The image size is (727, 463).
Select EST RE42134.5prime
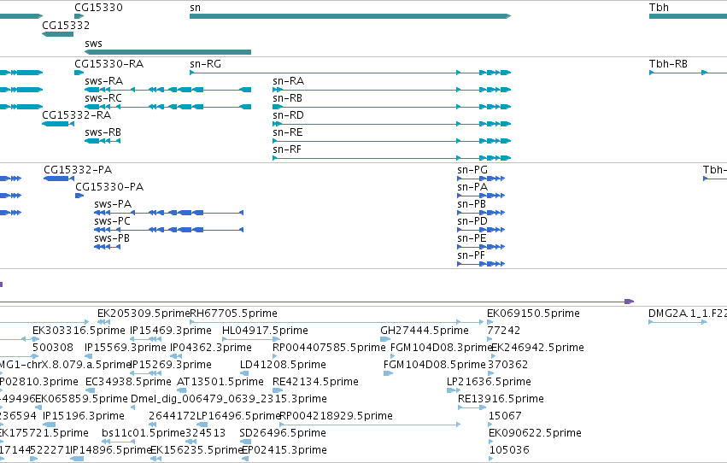pyautogui.click(x=278, y=390)
